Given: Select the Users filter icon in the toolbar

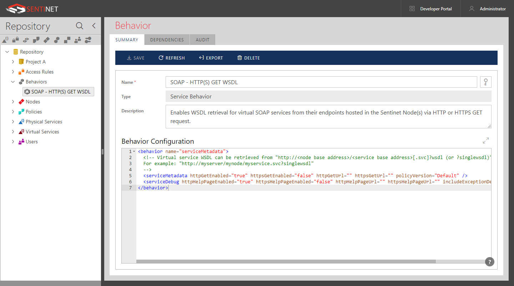Looking at the screenshot, I should point(77,39).
